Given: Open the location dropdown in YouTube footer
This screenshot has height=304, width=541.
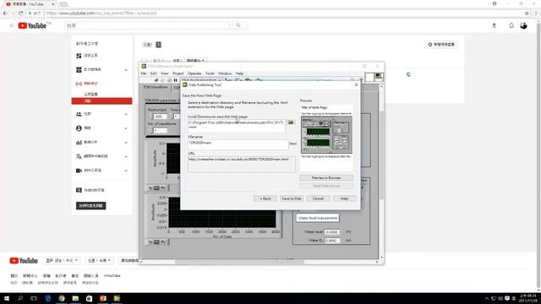Looking at the screenshot, I should point(99,261).
